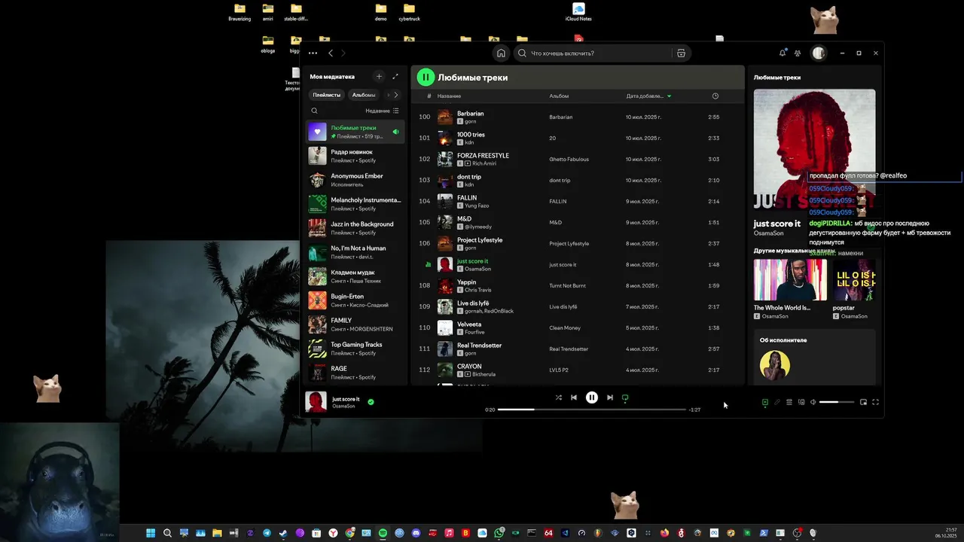Viewport: 964px width, 542px height.
Task: Skip to the next track
Action: (610, 397)
